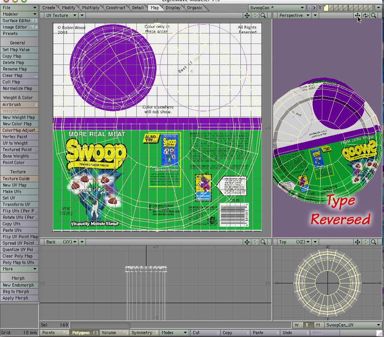Click the empty info field beside Sel
Image resolution: width=384 pixels, height=337 pixels.
coord(100,325)
